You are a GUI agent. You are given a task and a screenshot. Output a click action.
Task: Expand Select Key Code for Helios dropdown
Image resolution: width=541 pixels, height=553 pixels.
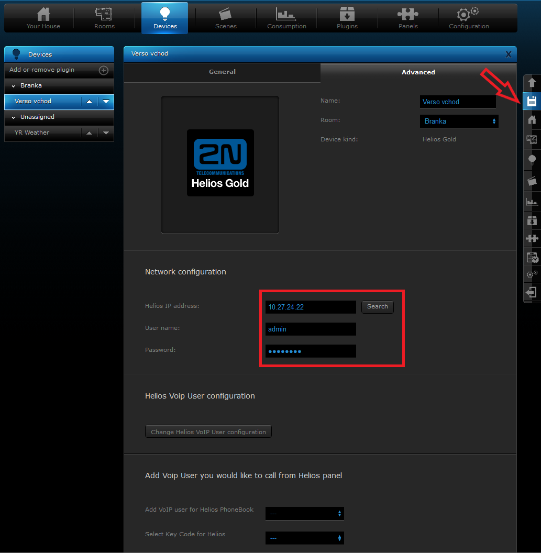[x=305, y=538]
